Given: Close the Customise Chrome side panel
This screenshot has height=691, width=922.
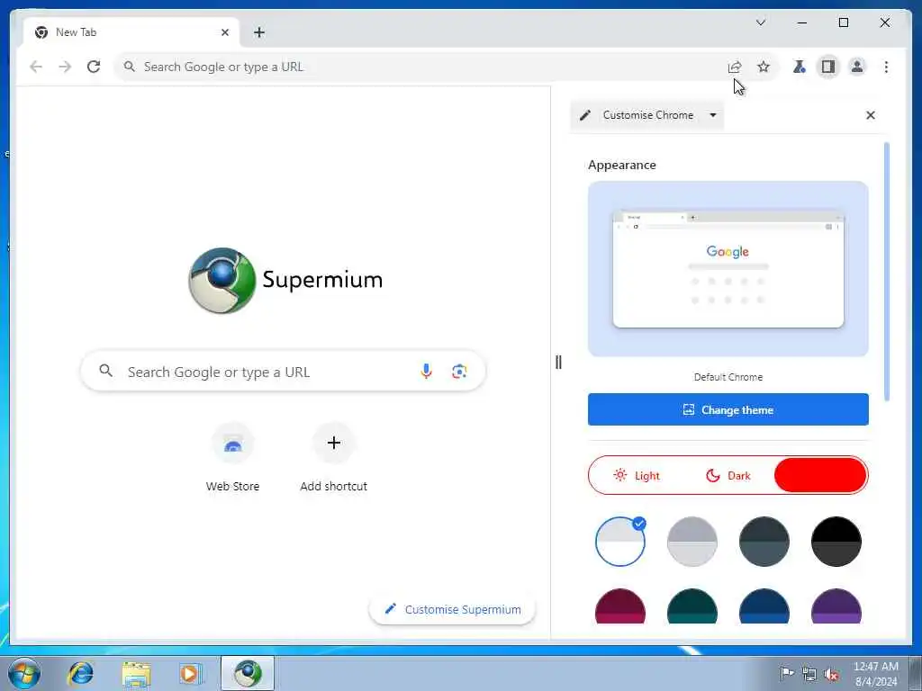Looking at the screenshot, I should point(871,115).
